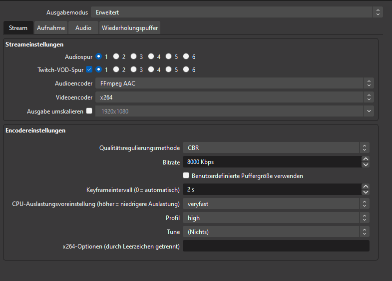Open the Wiederholungspuffer tab
Screen dimensions: 392x281
(130, 28)
